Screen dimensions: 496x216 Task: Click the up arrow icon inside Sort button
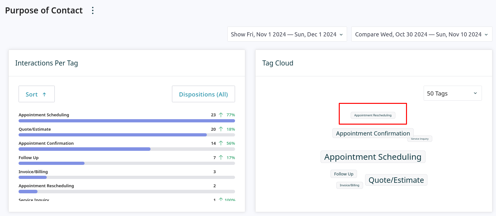[45, 94]
